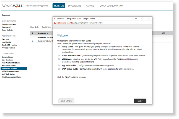Close the Configuration Guide window
This screenshot has height=119, width=179.
[149, 19]
